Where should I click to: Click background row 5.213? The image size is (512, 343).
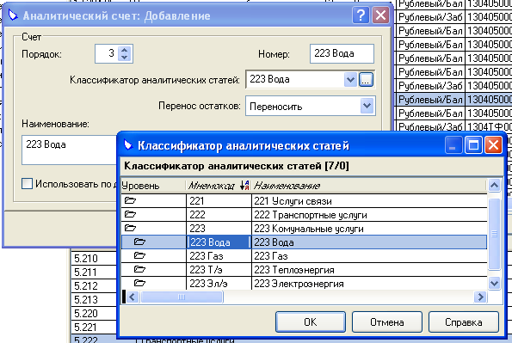click(94, 299)
